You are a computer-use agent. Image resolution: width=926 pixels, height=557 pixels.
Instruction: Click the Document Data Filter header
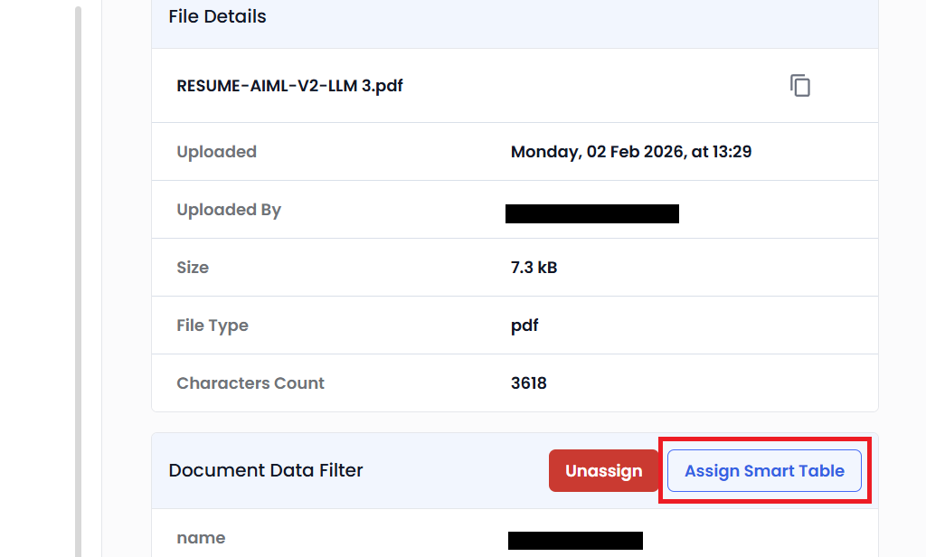click(266, 470)
